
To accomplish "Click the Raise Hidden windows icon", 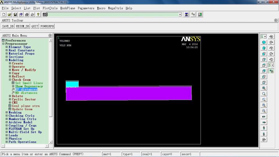I will (186, 15).
